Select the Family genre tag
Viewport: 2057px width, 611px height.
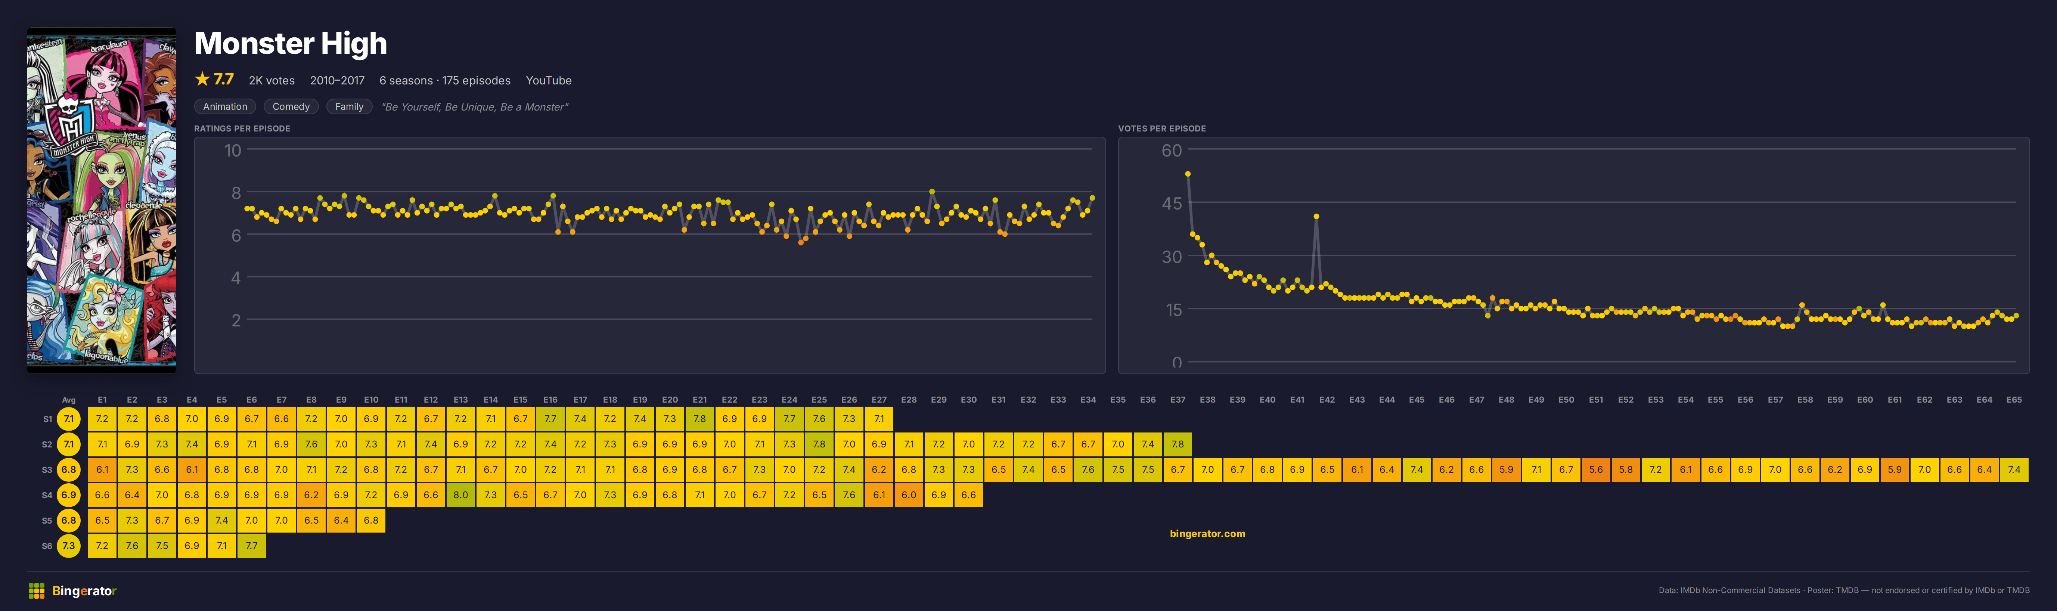349,106
